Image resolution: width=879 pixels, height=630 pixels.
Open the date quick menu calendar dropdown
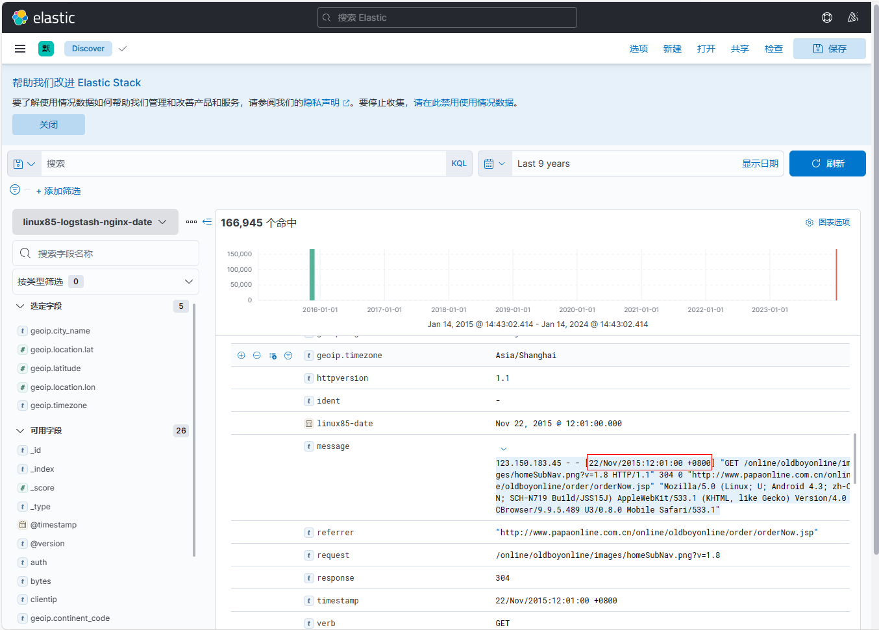coord(495,164)
